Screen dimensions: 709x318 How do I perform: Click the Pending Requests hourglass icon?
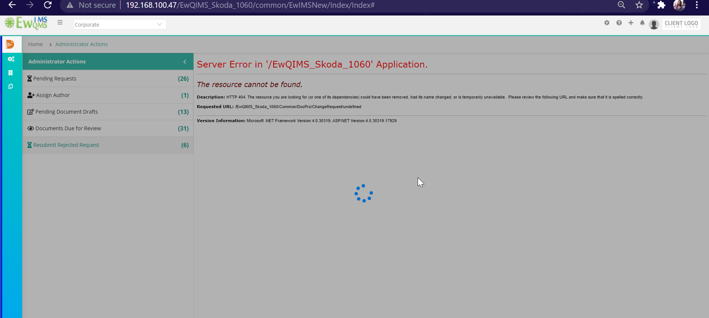pos(30,79)
